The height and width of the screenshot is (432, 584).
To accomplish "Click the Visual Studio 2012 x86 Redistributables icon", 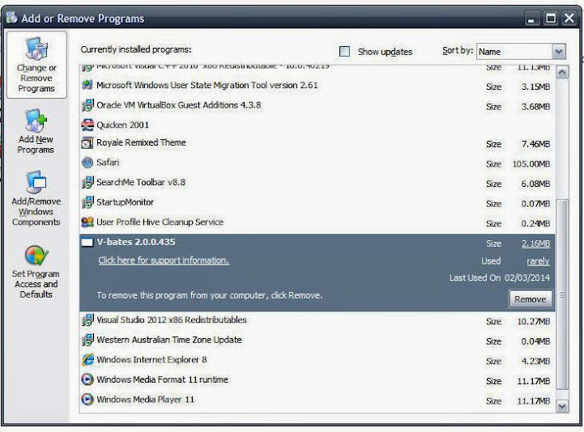I will 87,320.
